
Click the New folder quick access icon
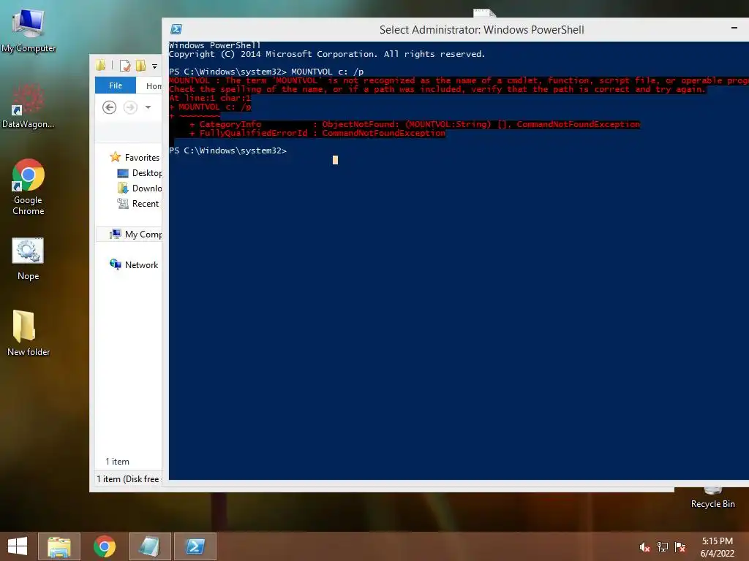140,66
